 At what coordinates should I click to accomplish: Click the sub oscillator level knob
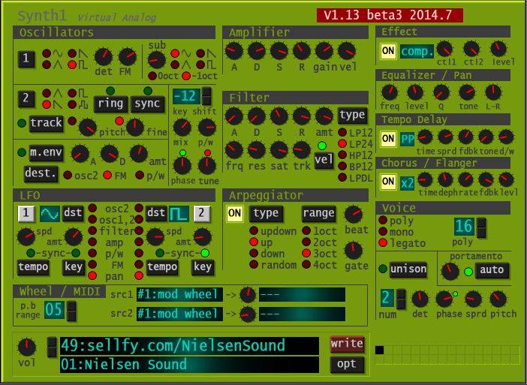tap(157, 60)
